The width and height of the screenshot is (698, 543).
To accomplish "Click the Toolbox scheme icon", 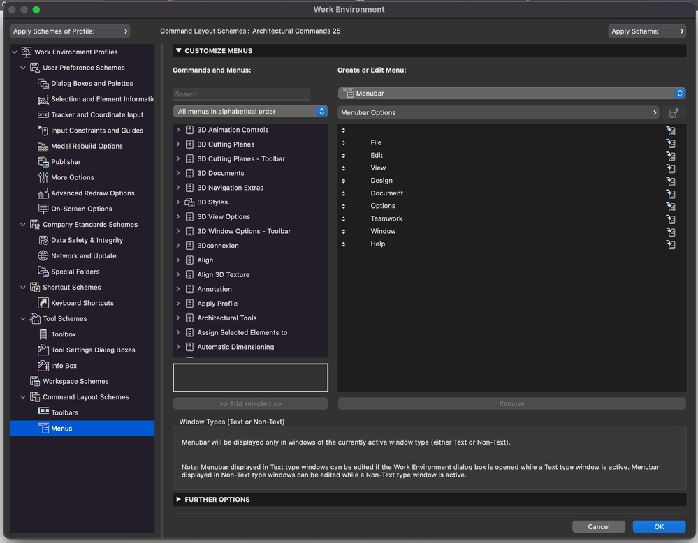I will (x=44, y=334).
